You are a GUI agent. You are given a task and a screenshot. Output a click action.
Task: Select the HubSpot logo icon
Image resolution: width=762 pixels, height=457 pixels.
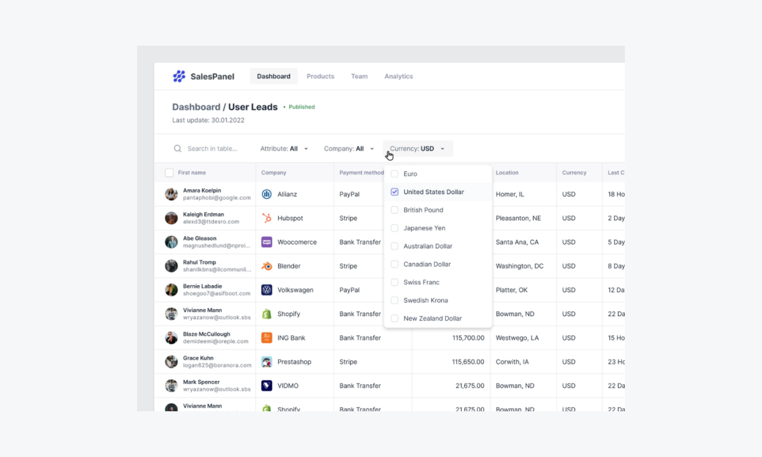tap(266, 218)
